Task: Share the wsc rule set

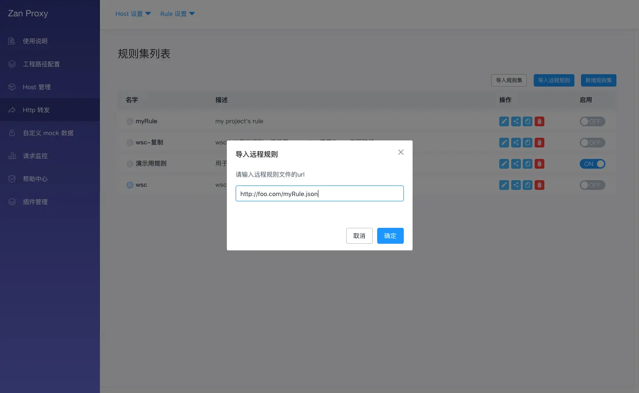Action: coord(516,185)
